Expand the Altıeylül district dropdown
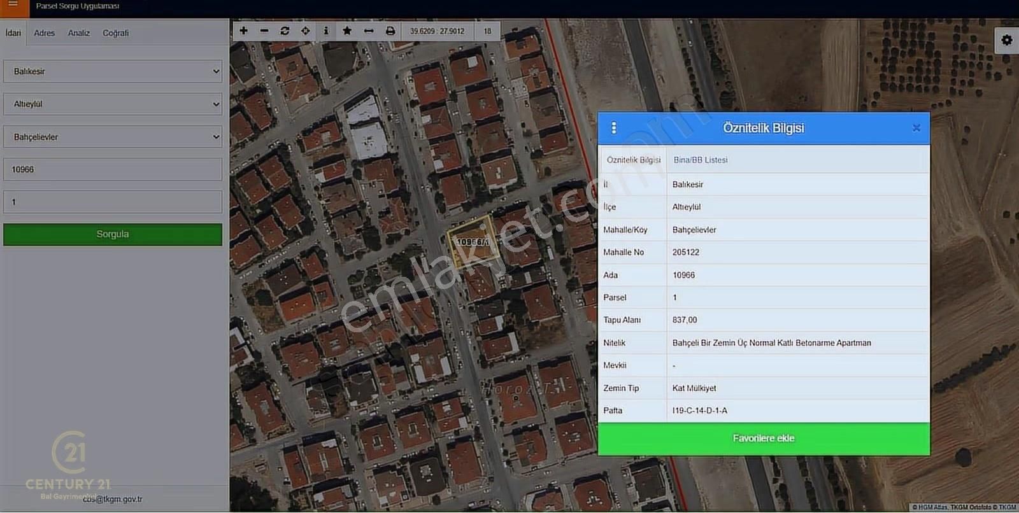The width and height of the screenshot is (1019, 513). [113, 104]
